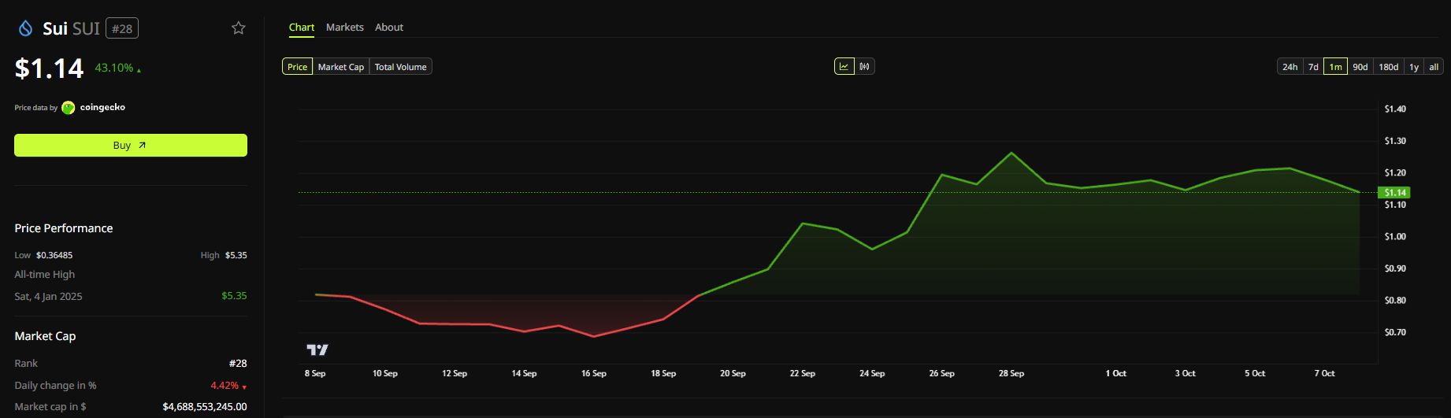Set chart range to 1m
Screen dimensions: 1451x418
click(1336, 67)
